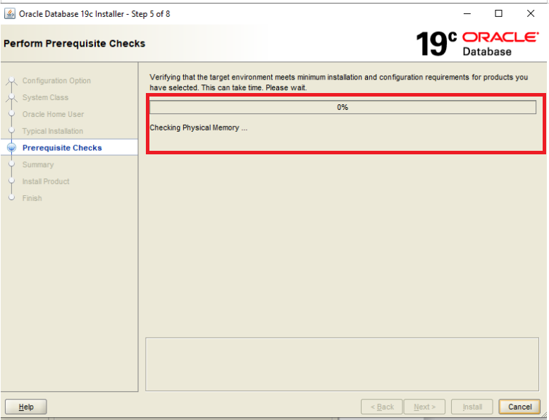The image size is (549, 420).
Task: Click the active Prerequisite Checks step bullet
Action: pyautogui.click(x=11, y=148)
